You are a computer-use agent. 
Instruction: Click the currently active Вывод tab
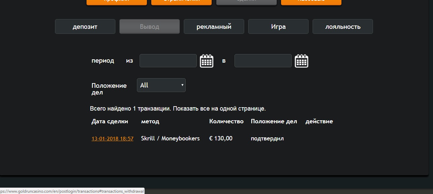point(149,26)
